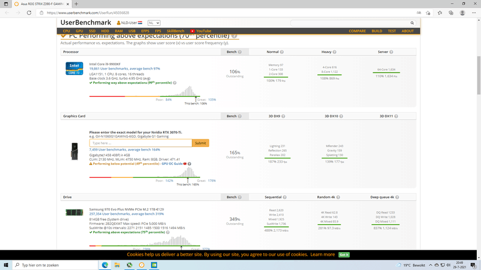
Task: Click the browser Back arrow
Action: pyautogui.click(x=7, y=13)
